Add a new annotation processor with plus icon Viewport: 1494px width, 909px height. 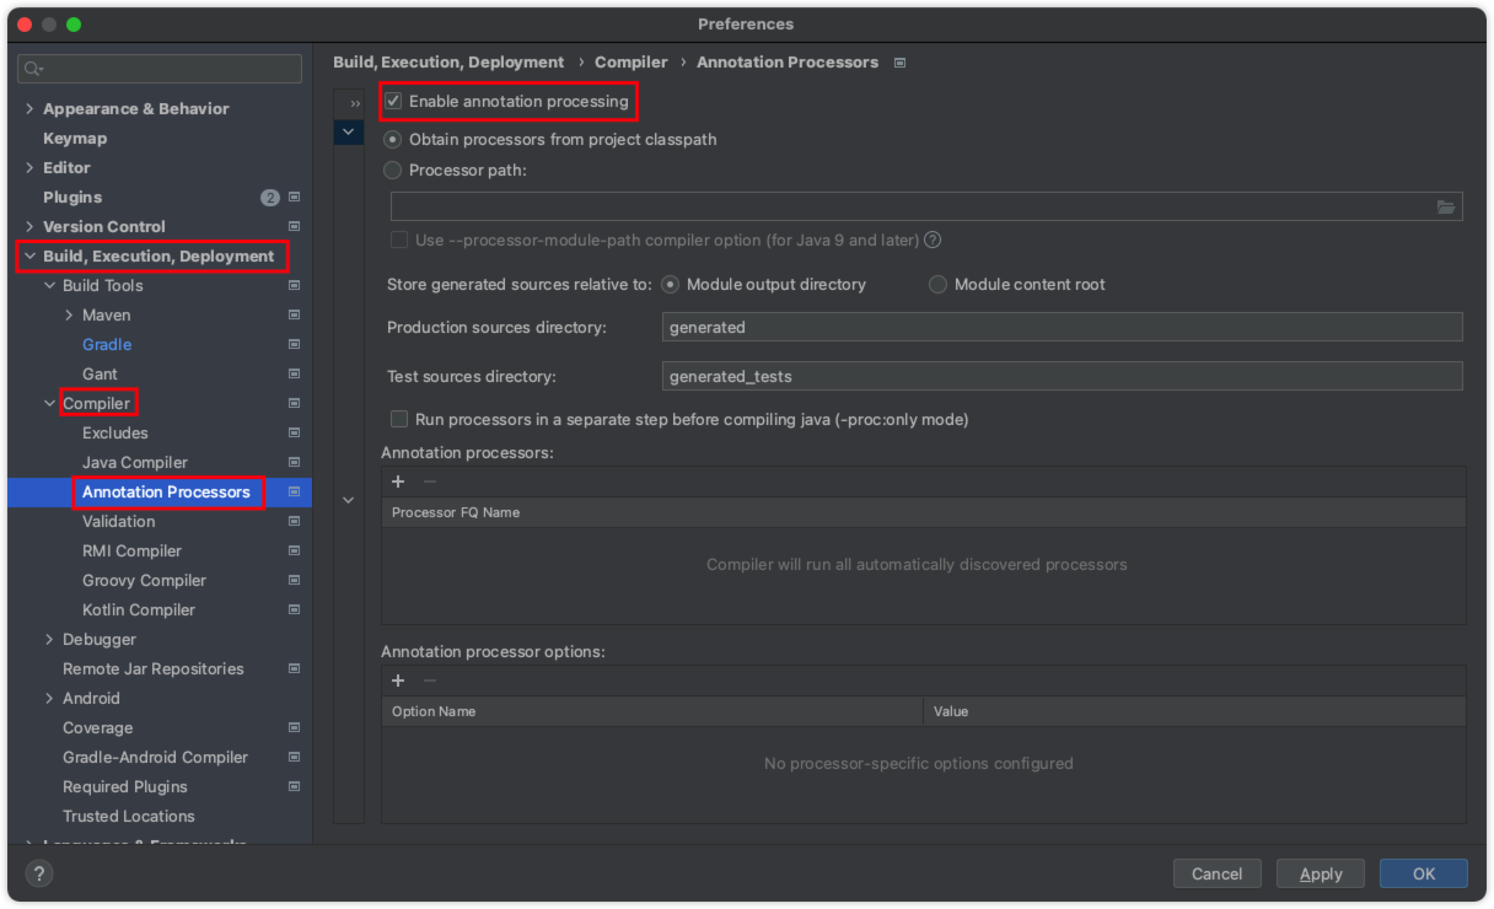(398, 482)
